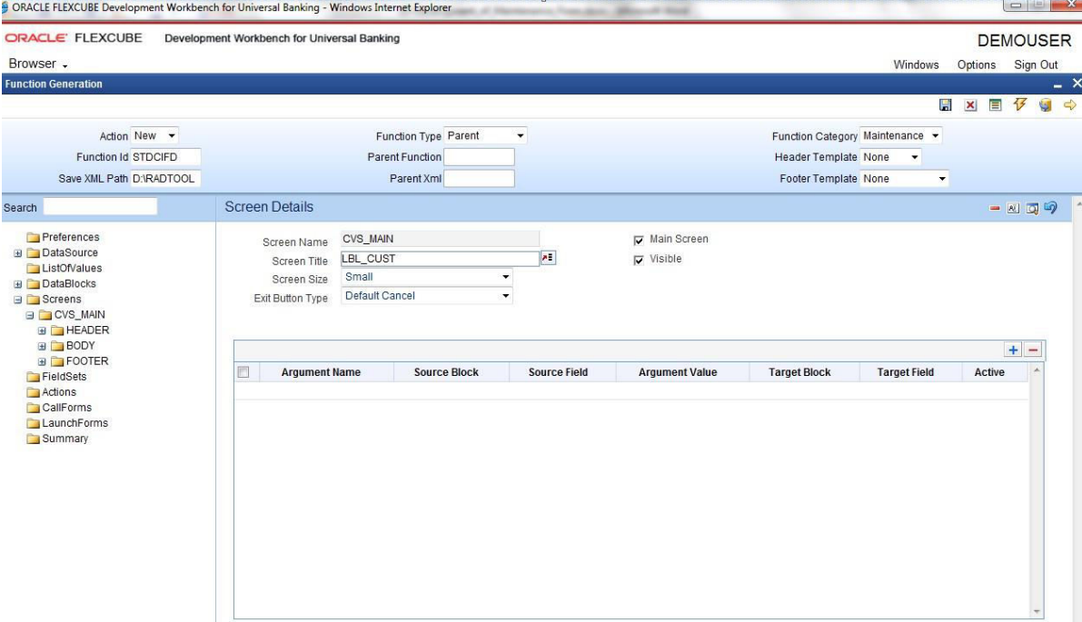Screen dimensions: 1082x622
Task: Add a row with the blue plus icon
Action: (x=1013, y=350)
